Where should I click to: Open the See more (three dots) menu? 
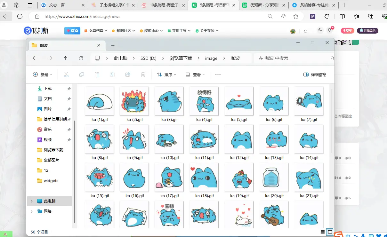pyautogui.click(x=218, y=75)
